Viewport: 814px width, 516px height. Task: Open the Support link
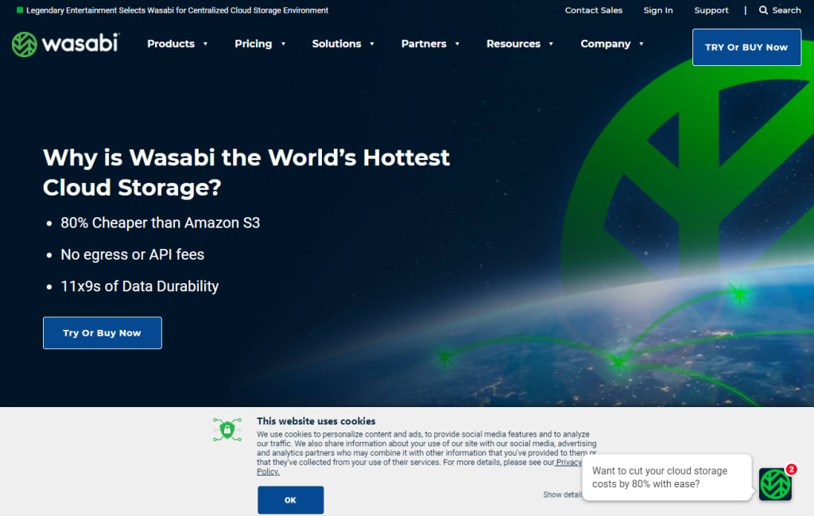(711, 10)
